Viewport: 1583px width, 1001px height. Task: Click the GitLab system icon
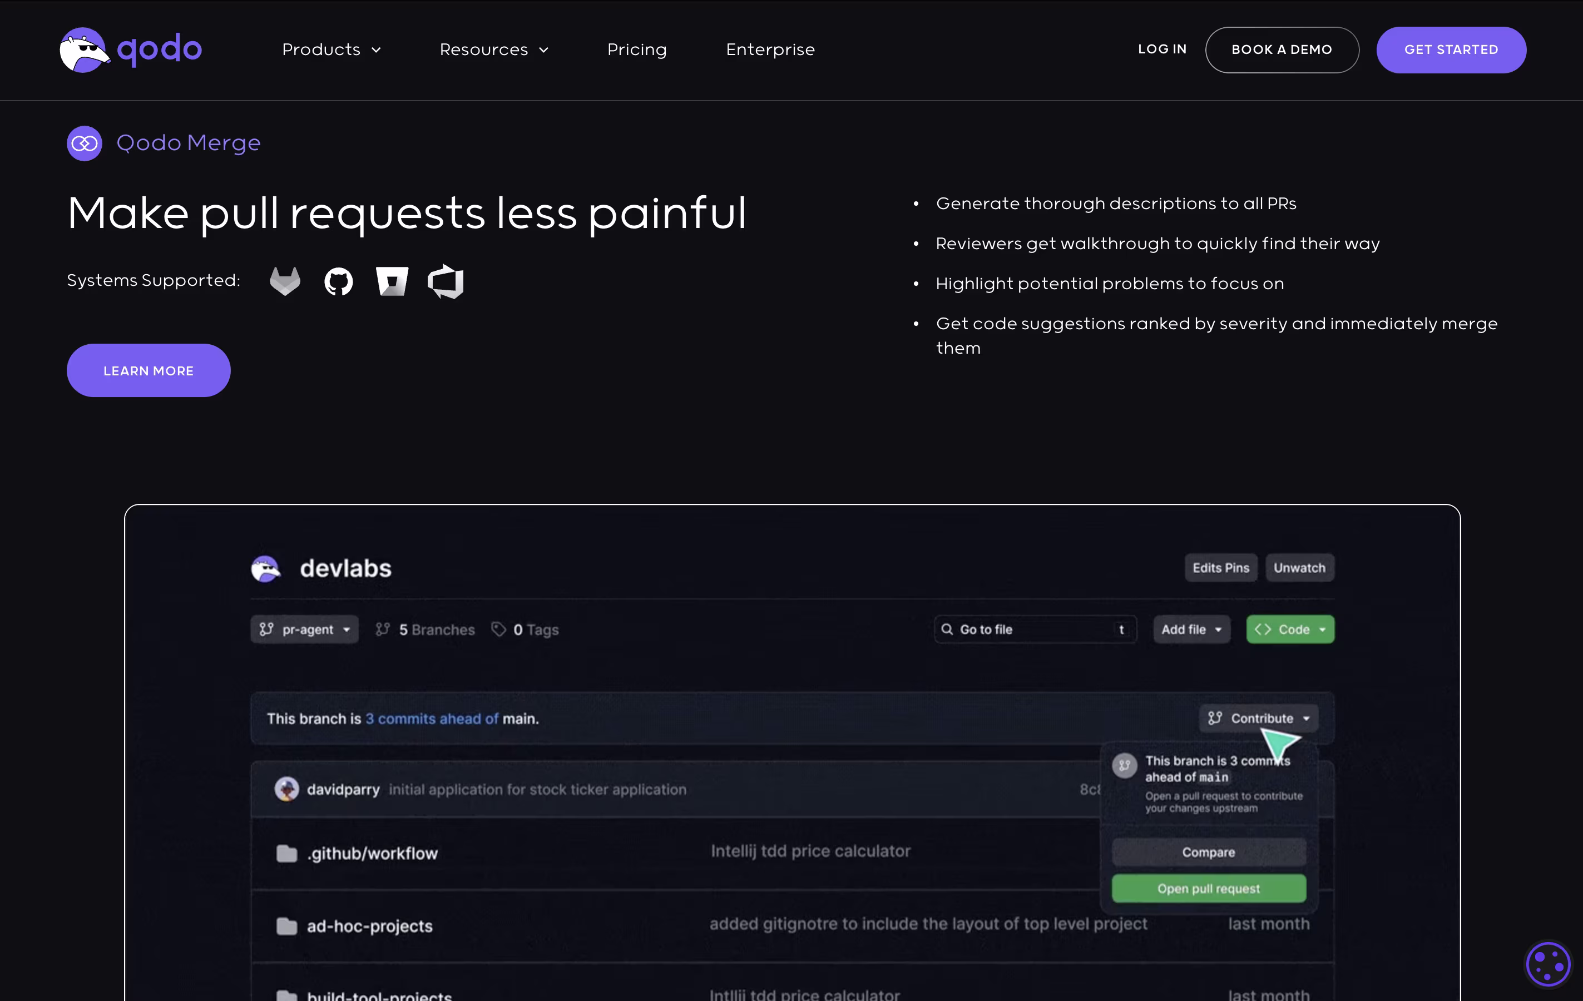(285, 281)
